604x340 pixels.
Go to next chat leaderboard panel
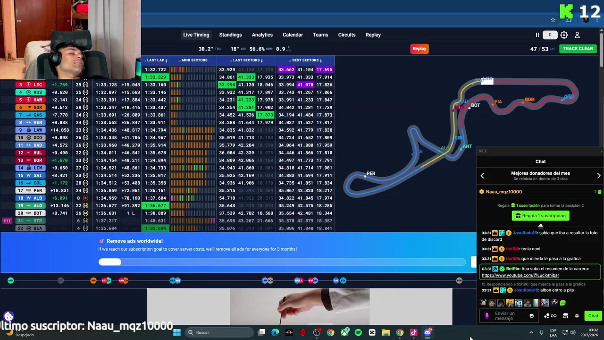tap(599, 176)
